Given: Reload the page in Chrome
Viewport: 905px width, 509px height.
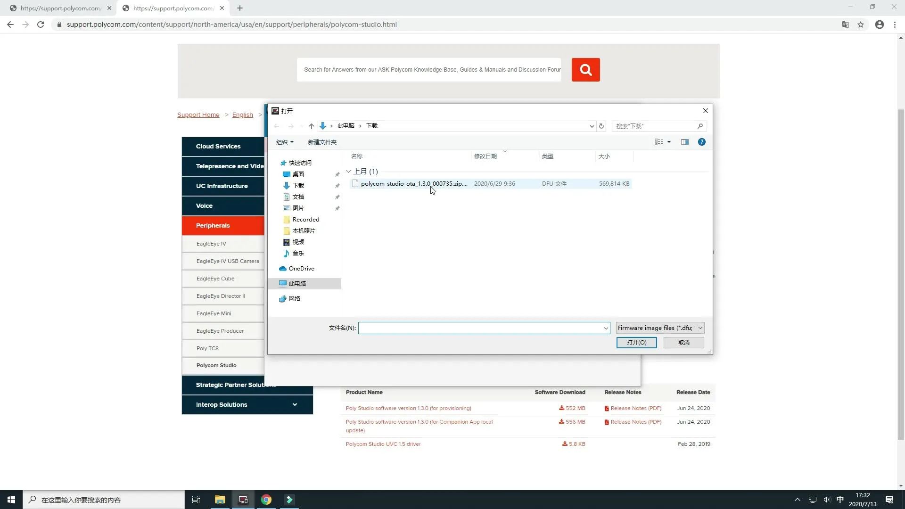Looking at the screenshot, I should (41, 25).
